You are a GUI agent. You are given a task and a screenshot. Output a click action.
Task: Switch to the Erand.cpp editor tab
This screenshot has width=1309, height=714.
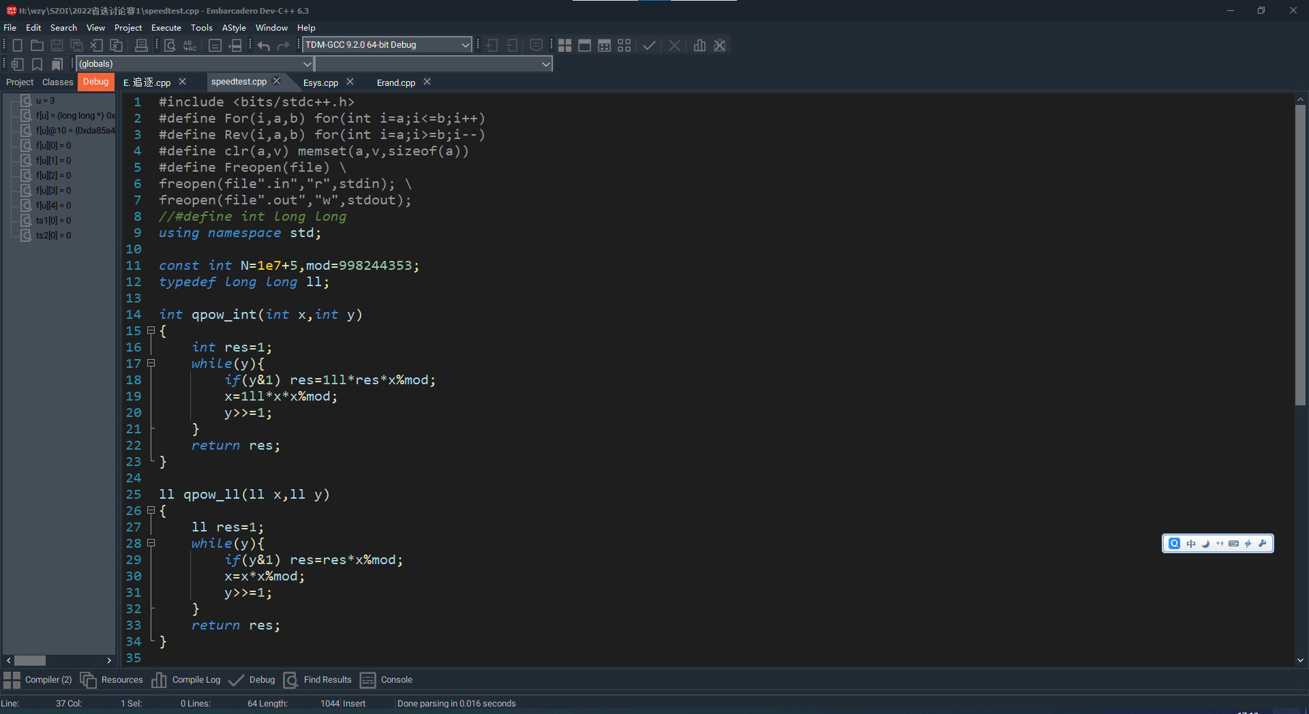click(x=396, y=82)
